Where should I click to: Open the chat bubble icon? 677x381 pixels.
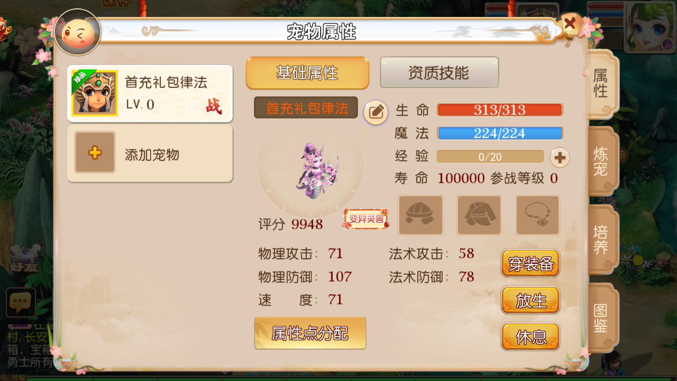[21, 303]
